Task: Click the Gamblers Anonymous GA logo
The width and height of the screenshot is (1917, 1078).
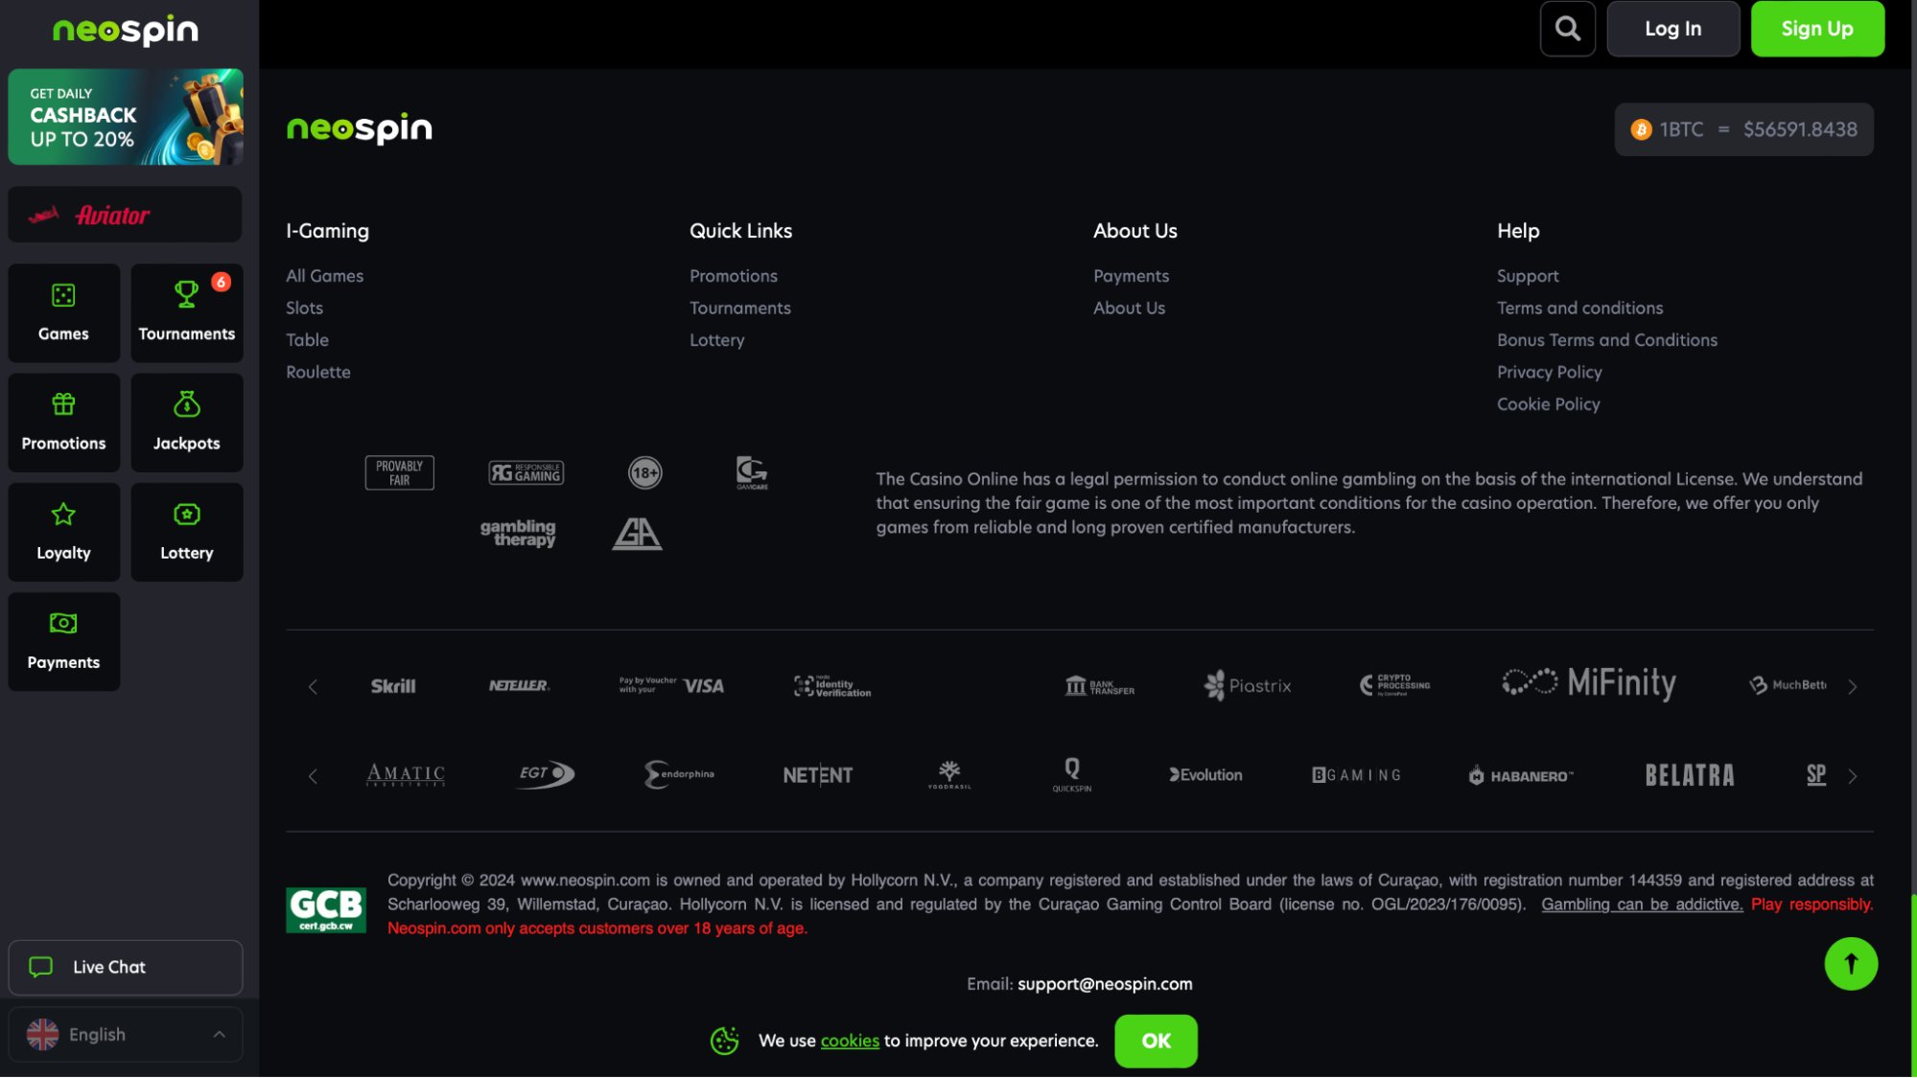Action: 637,533
